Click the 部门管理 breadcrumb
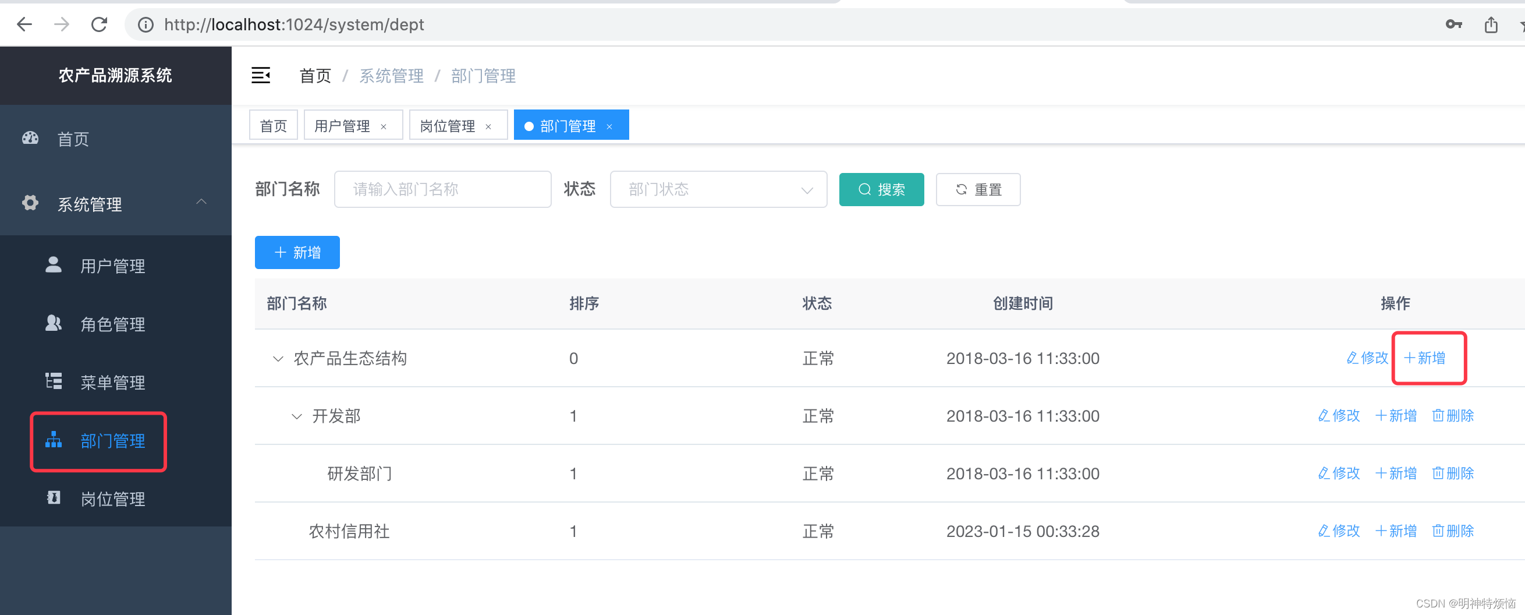 (483, 76)
